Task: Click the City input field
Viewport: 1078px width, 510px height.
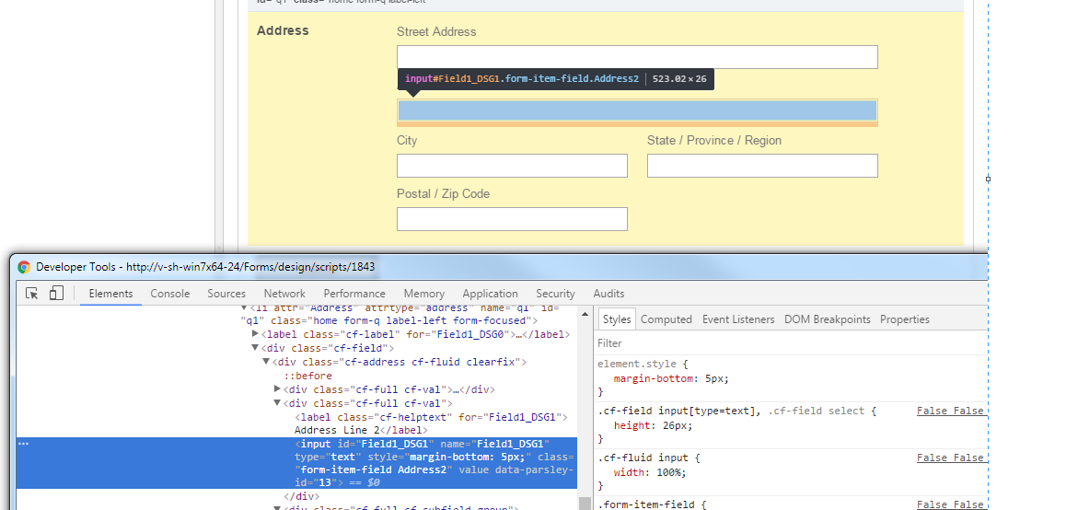Action: click(x=512, y=166)
